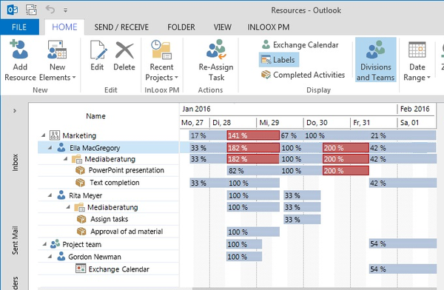
Task: Click Assign tasks' 33 % workload bar
Action: (302, 220)
